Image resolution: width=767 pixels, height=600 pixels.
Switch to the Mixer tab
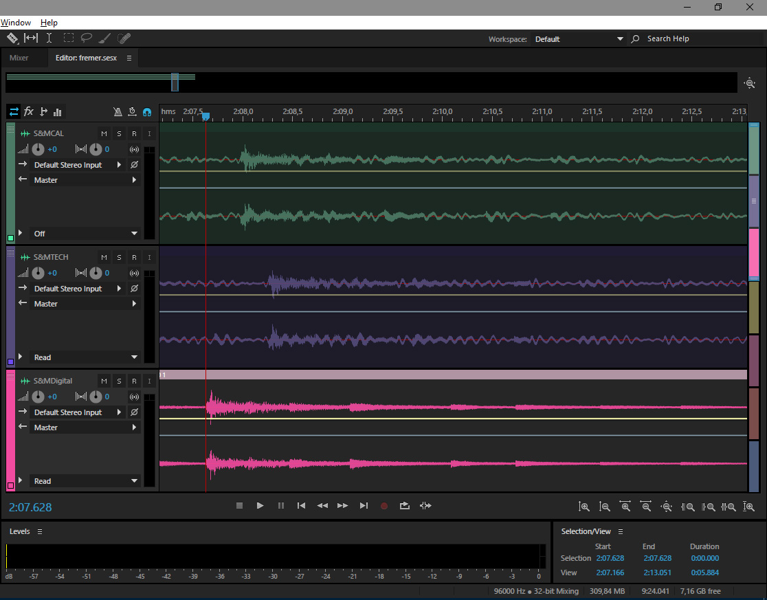(19, 58)
